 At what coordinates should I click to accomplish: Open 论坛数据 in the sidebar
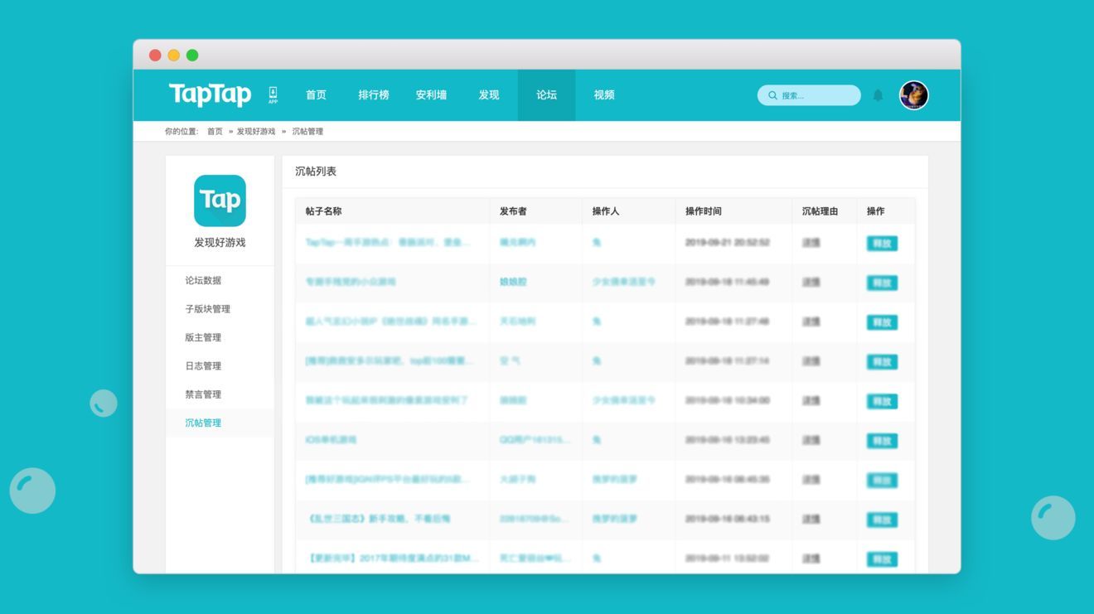203,280
